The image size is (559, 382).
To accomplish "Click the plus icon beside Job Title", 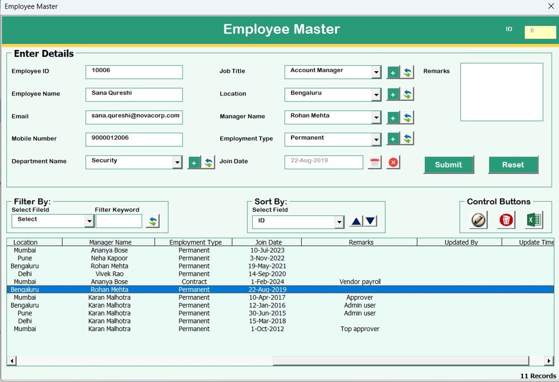I will 393,72.
